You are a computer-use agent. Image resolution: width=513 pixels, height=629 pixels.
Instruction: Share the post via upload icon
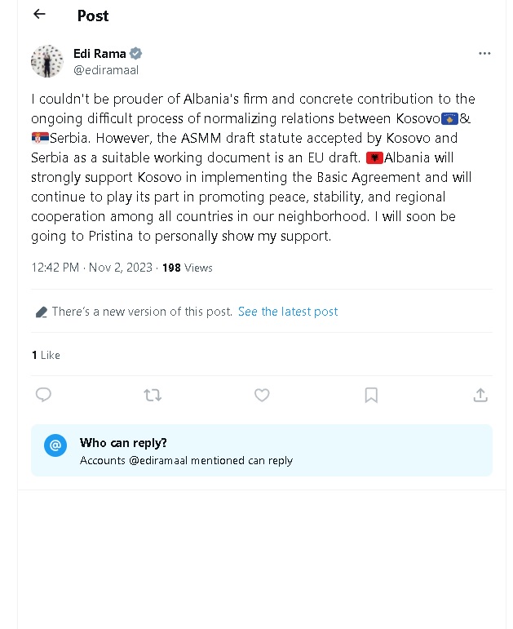tap(480, 395)
